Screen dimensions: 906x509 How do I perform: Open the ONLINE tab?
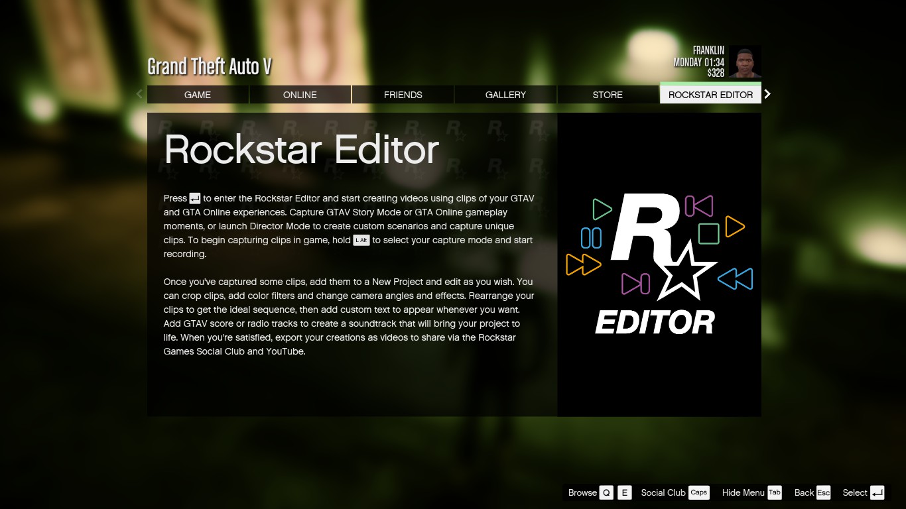click(x=300, y=95)
